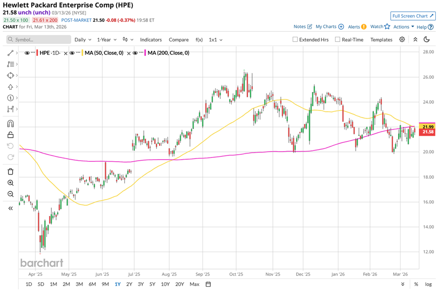The image size is (441, 295).
Task: Open the Indicators menu
Action: tap(151, 40)
